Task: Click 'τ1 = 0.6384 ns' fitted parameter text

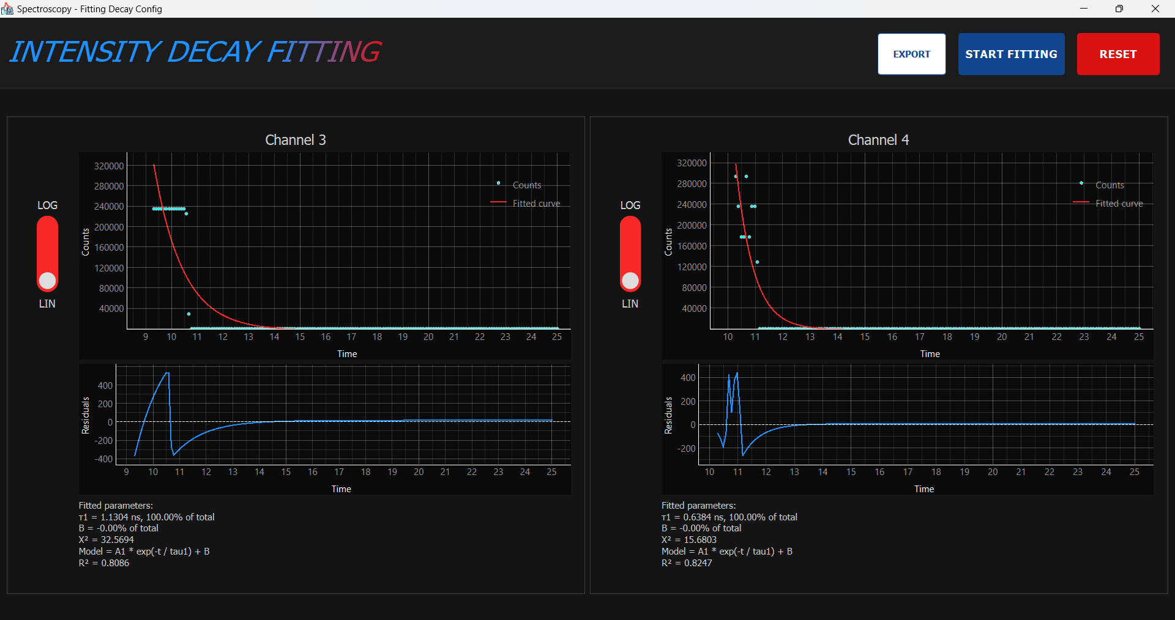Action: pyautogui.click(x=693, y=517)
